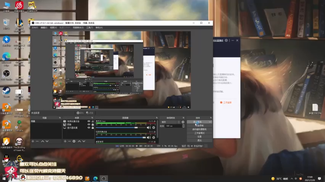Expand the stop streaming button arrow

(x=210, y=122)
